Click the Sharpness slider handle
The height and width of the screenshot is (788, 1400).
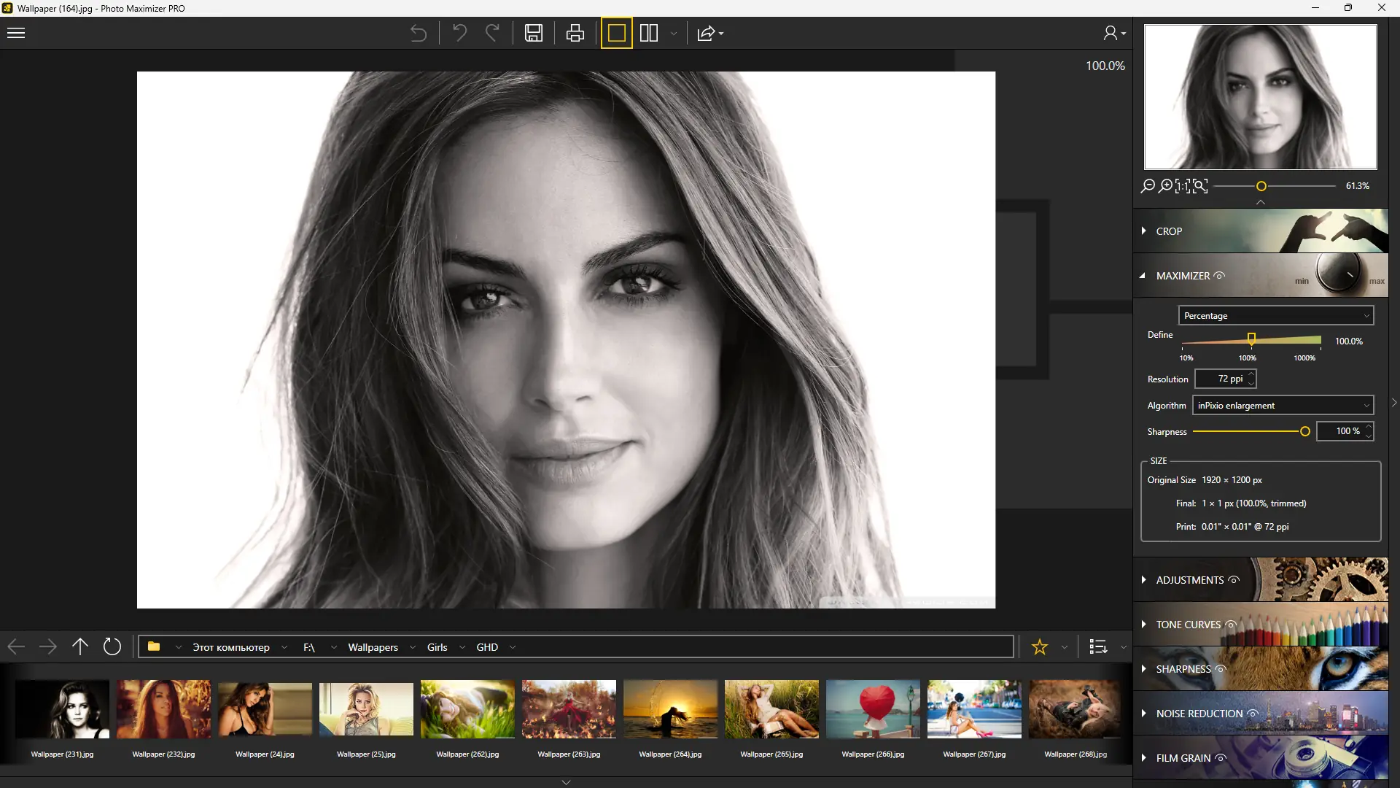pyautogui.click(x=1305, y=432)
